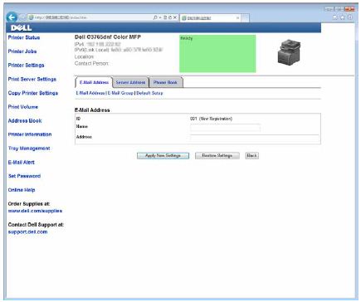Click the Back button below the form
The width and height of the screenshot is (361, 302).
[x=251, y=156]
